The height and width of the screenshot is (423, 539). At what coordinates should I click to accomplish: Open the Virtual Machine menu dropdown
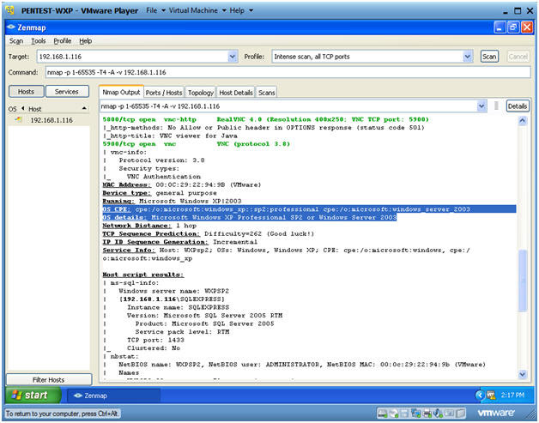197,10
